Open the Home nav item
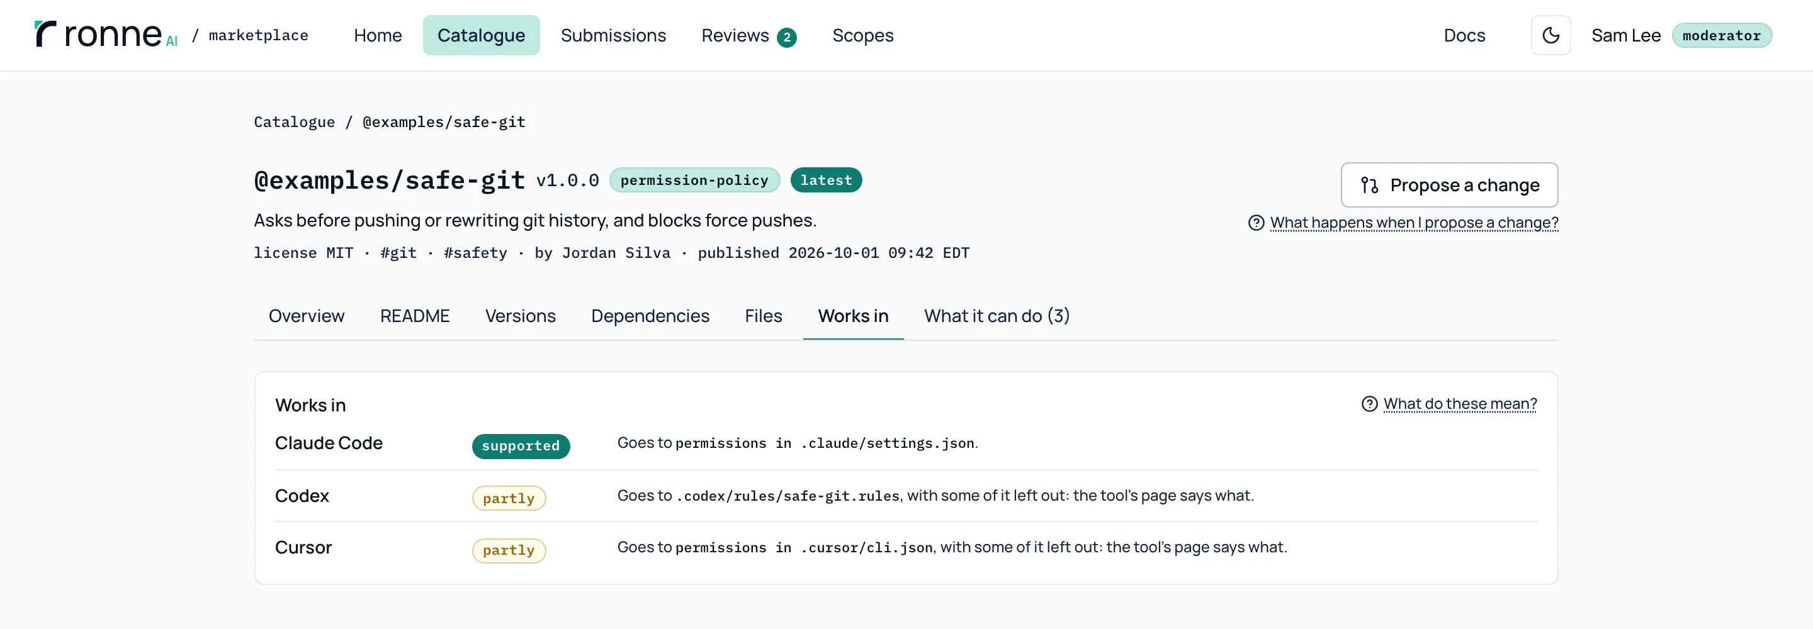The image size is (1813, 629). tap(377, 35)
